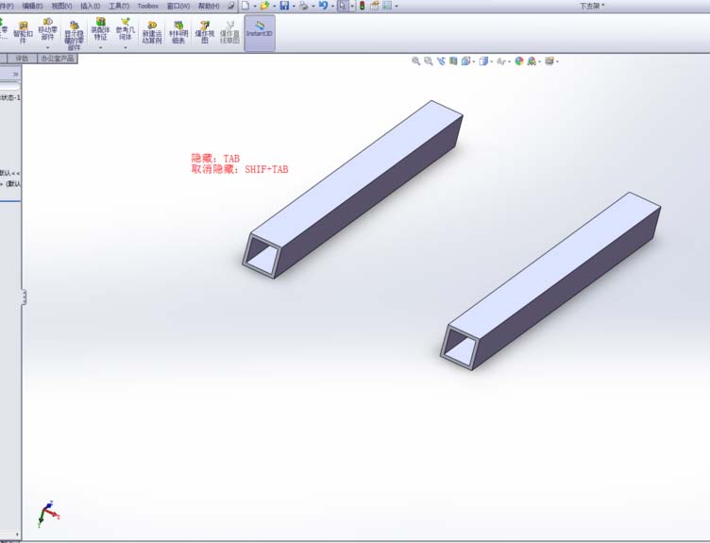Click the View Settings monitor icon
Viewport: 710px width, 543px height.
point(549,61)
